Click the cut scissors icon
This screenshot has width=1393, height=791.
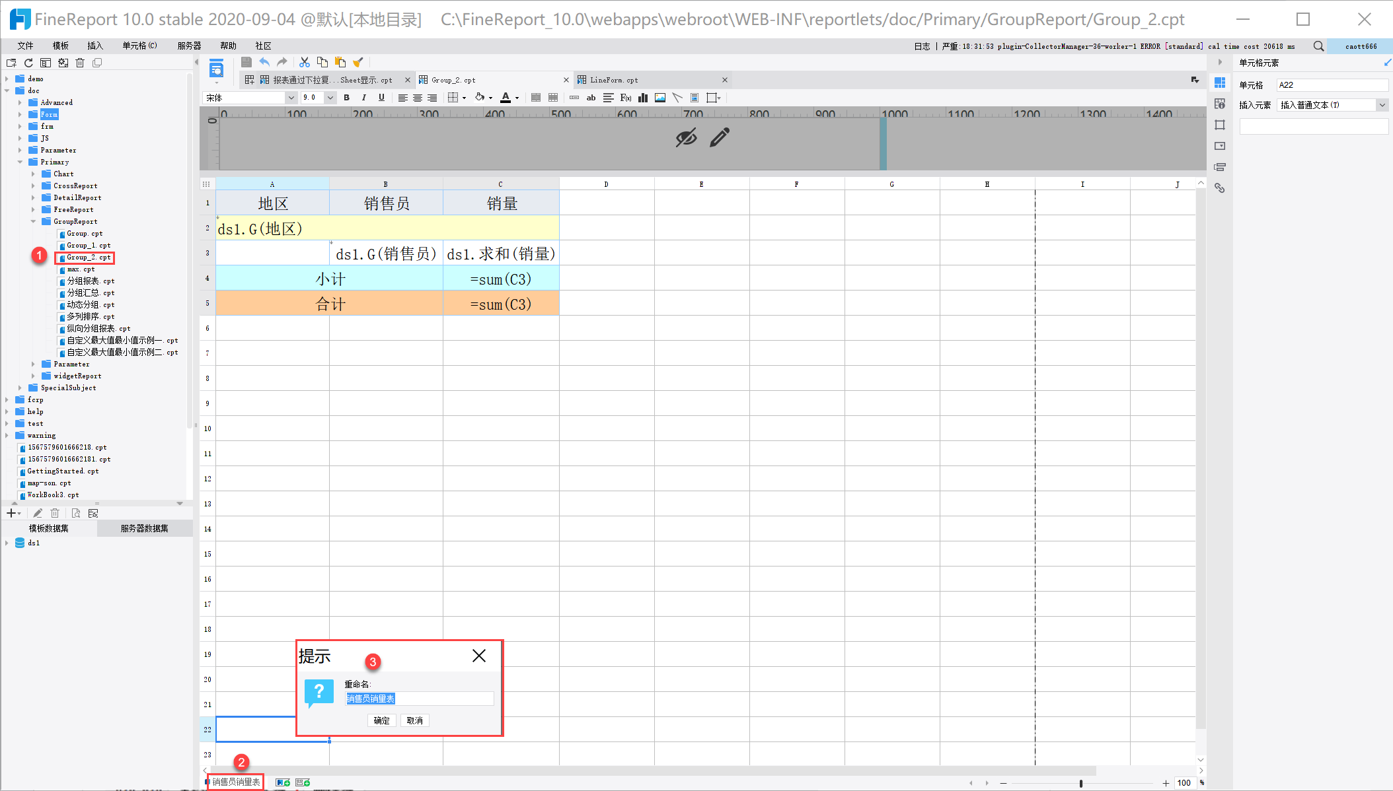(305, 62)
